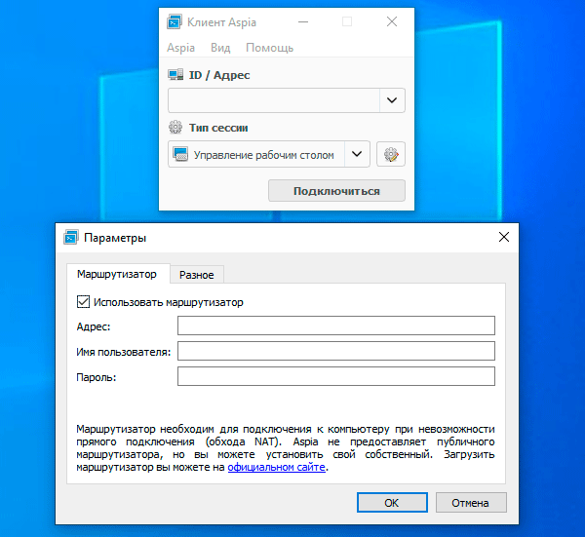This screenshot has height=537, width=585.
Task: Click computer icon beside ID / Адрес
Action: [175, 75]
